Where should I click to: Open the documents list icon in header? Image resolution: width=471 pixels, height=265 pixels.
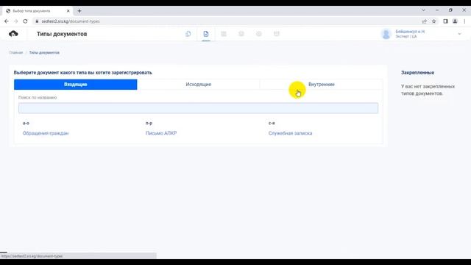click(x=188, y=34)
